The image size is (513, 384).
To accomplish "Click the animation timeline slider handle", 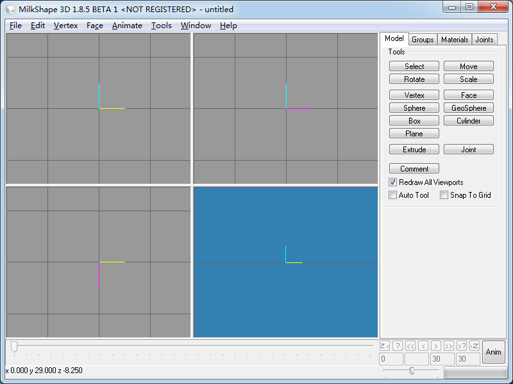I will click(x=13, y=347).
